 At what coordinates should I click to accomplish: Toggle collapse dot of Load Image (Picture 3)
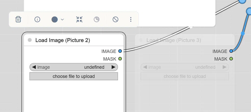click(x=141, y=40)
